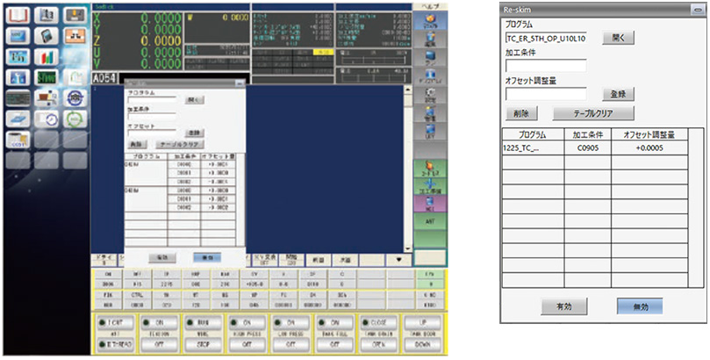Switch LOW PRESS to ON
Viewport: 710px width, 360px height.
290,323
